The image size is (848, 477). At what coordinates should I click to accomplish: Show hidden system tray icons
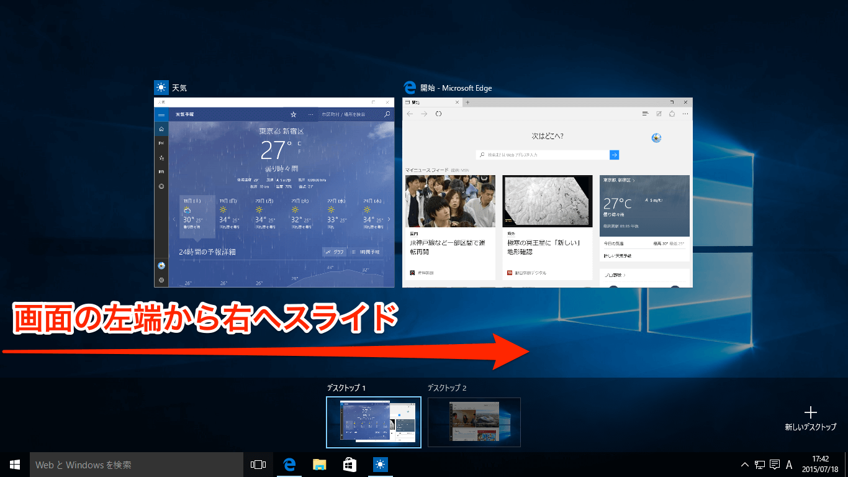click(x=745, y=465)
